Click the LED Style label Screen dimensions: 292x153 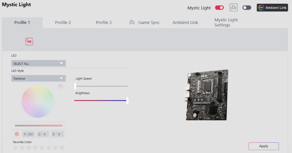[x=17, y=71]
